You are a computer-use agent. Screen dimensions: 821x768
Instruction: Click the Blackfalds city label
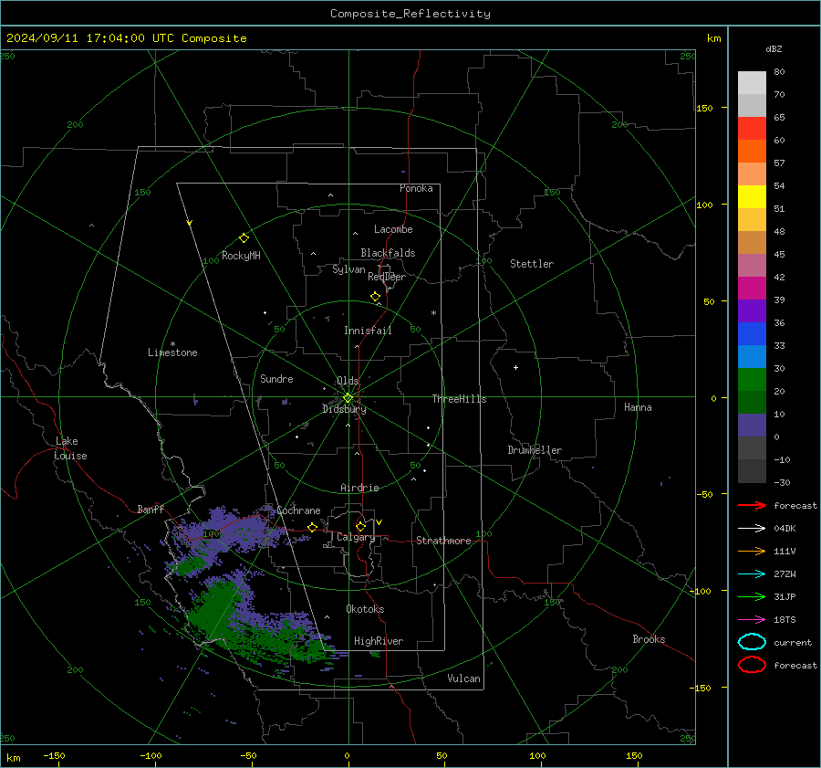pos(388,253)
